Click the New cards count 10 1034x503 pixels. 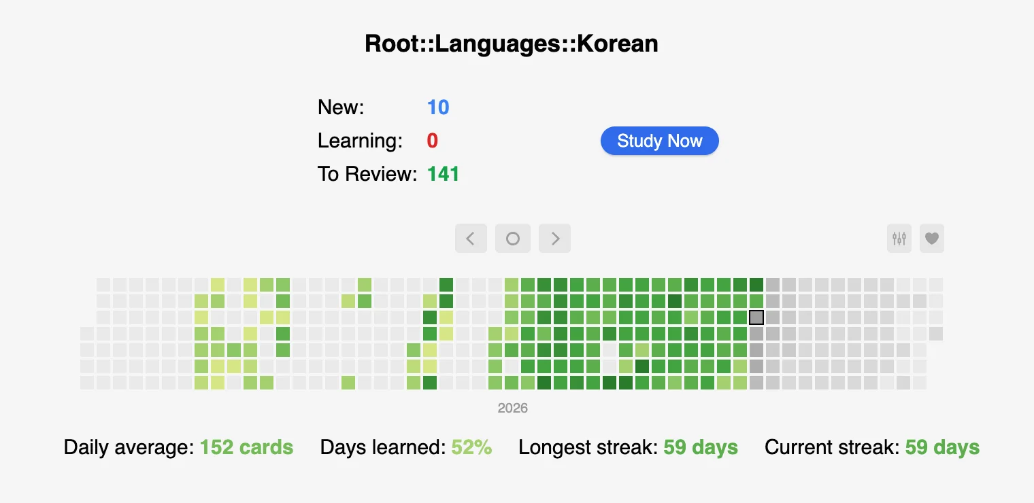tap(438, 107)
